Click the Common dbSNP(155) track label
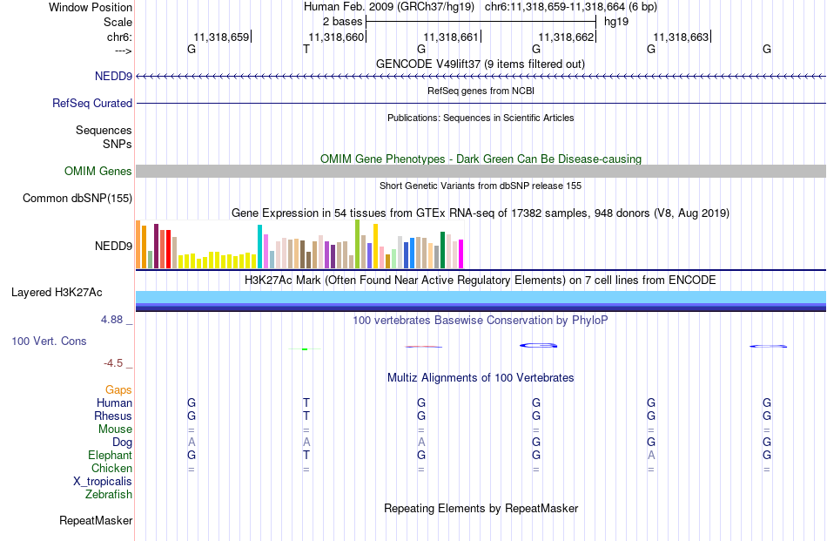The image size is (827, 541). [x=77, y=198]
